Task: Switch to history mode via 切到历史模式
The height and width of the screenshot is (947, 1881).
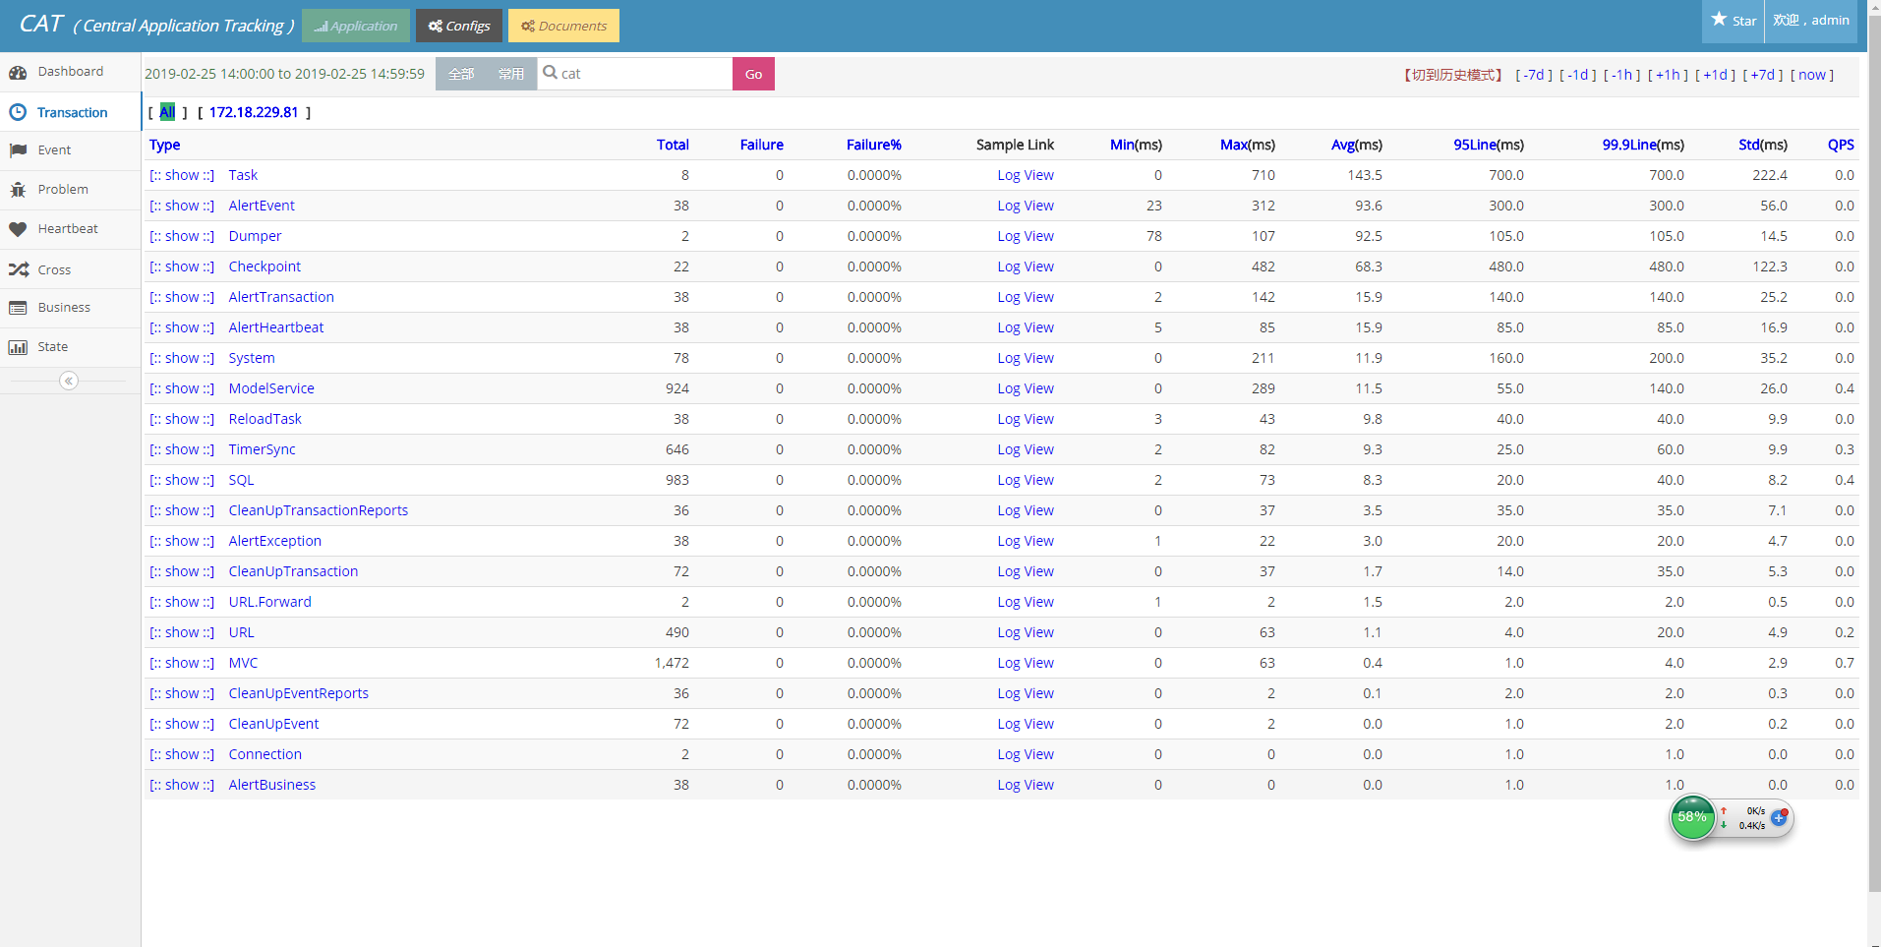Action: (1452, 75)
